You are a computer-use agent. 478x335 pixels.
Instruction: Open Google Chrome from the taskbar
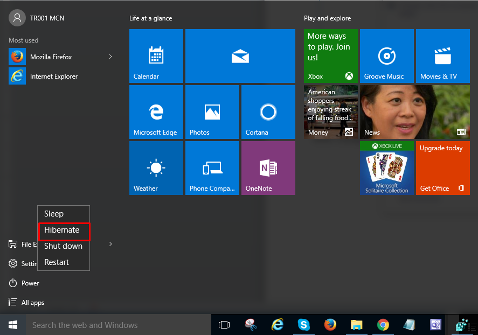(x=383, y=325)
